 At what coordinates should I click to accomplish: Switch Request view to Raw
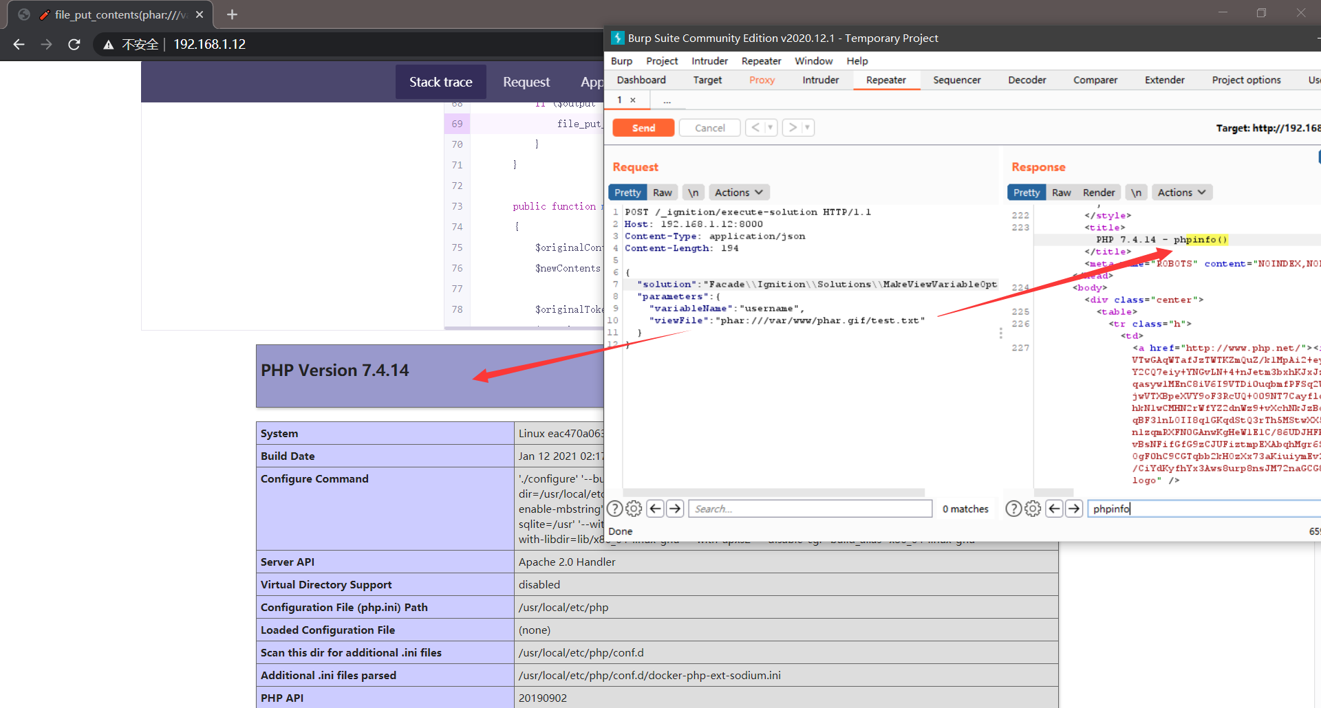[663, 192]
